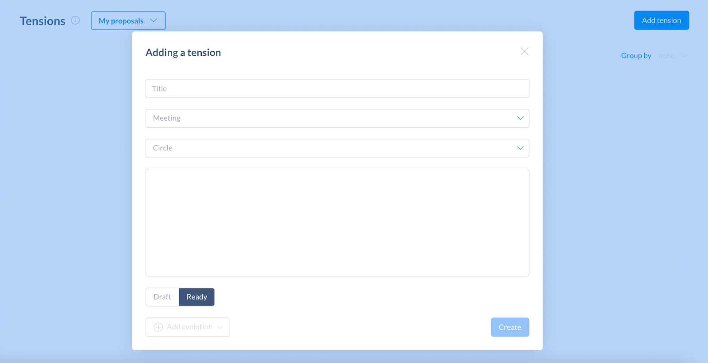This screenshot has height=363, width=708.
Task: Click the Circle field chevron arrow
Action: [x=520, y=148]
